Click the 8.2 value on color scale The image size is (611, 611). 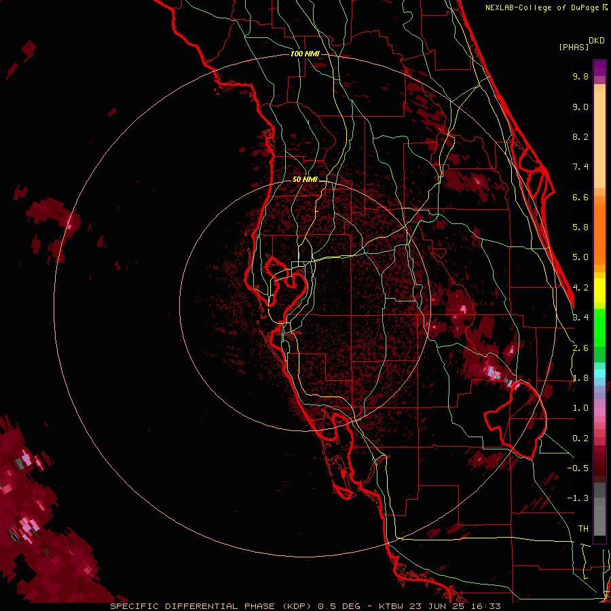[580, 136]
